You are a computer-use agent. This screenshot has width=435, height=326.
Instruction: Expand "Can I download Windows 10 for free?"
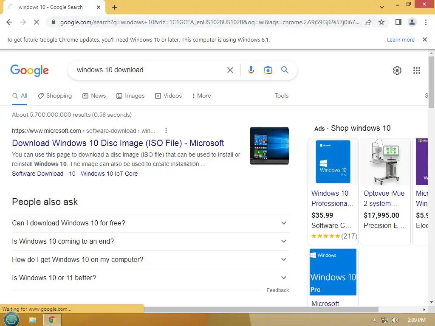[150, 223]
